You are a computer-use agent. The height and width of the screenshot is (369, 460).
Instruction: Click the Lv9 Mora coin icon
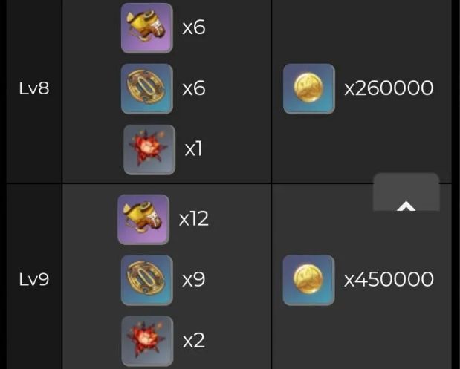(308, 280)
